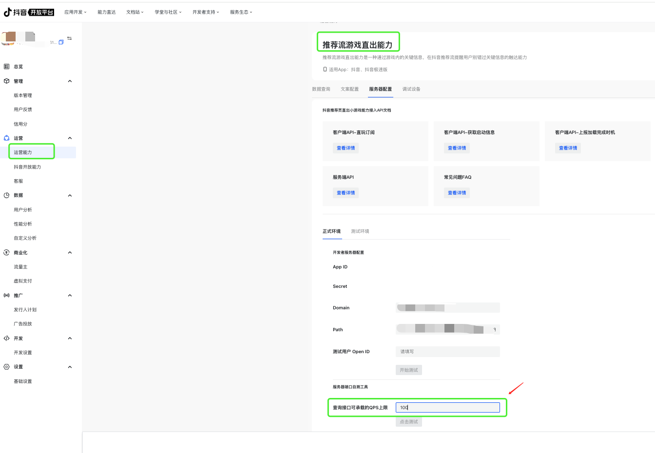Open 能力直达 in top navigation
This screenshot has width=655, height=453.
(x=107, y=12)
